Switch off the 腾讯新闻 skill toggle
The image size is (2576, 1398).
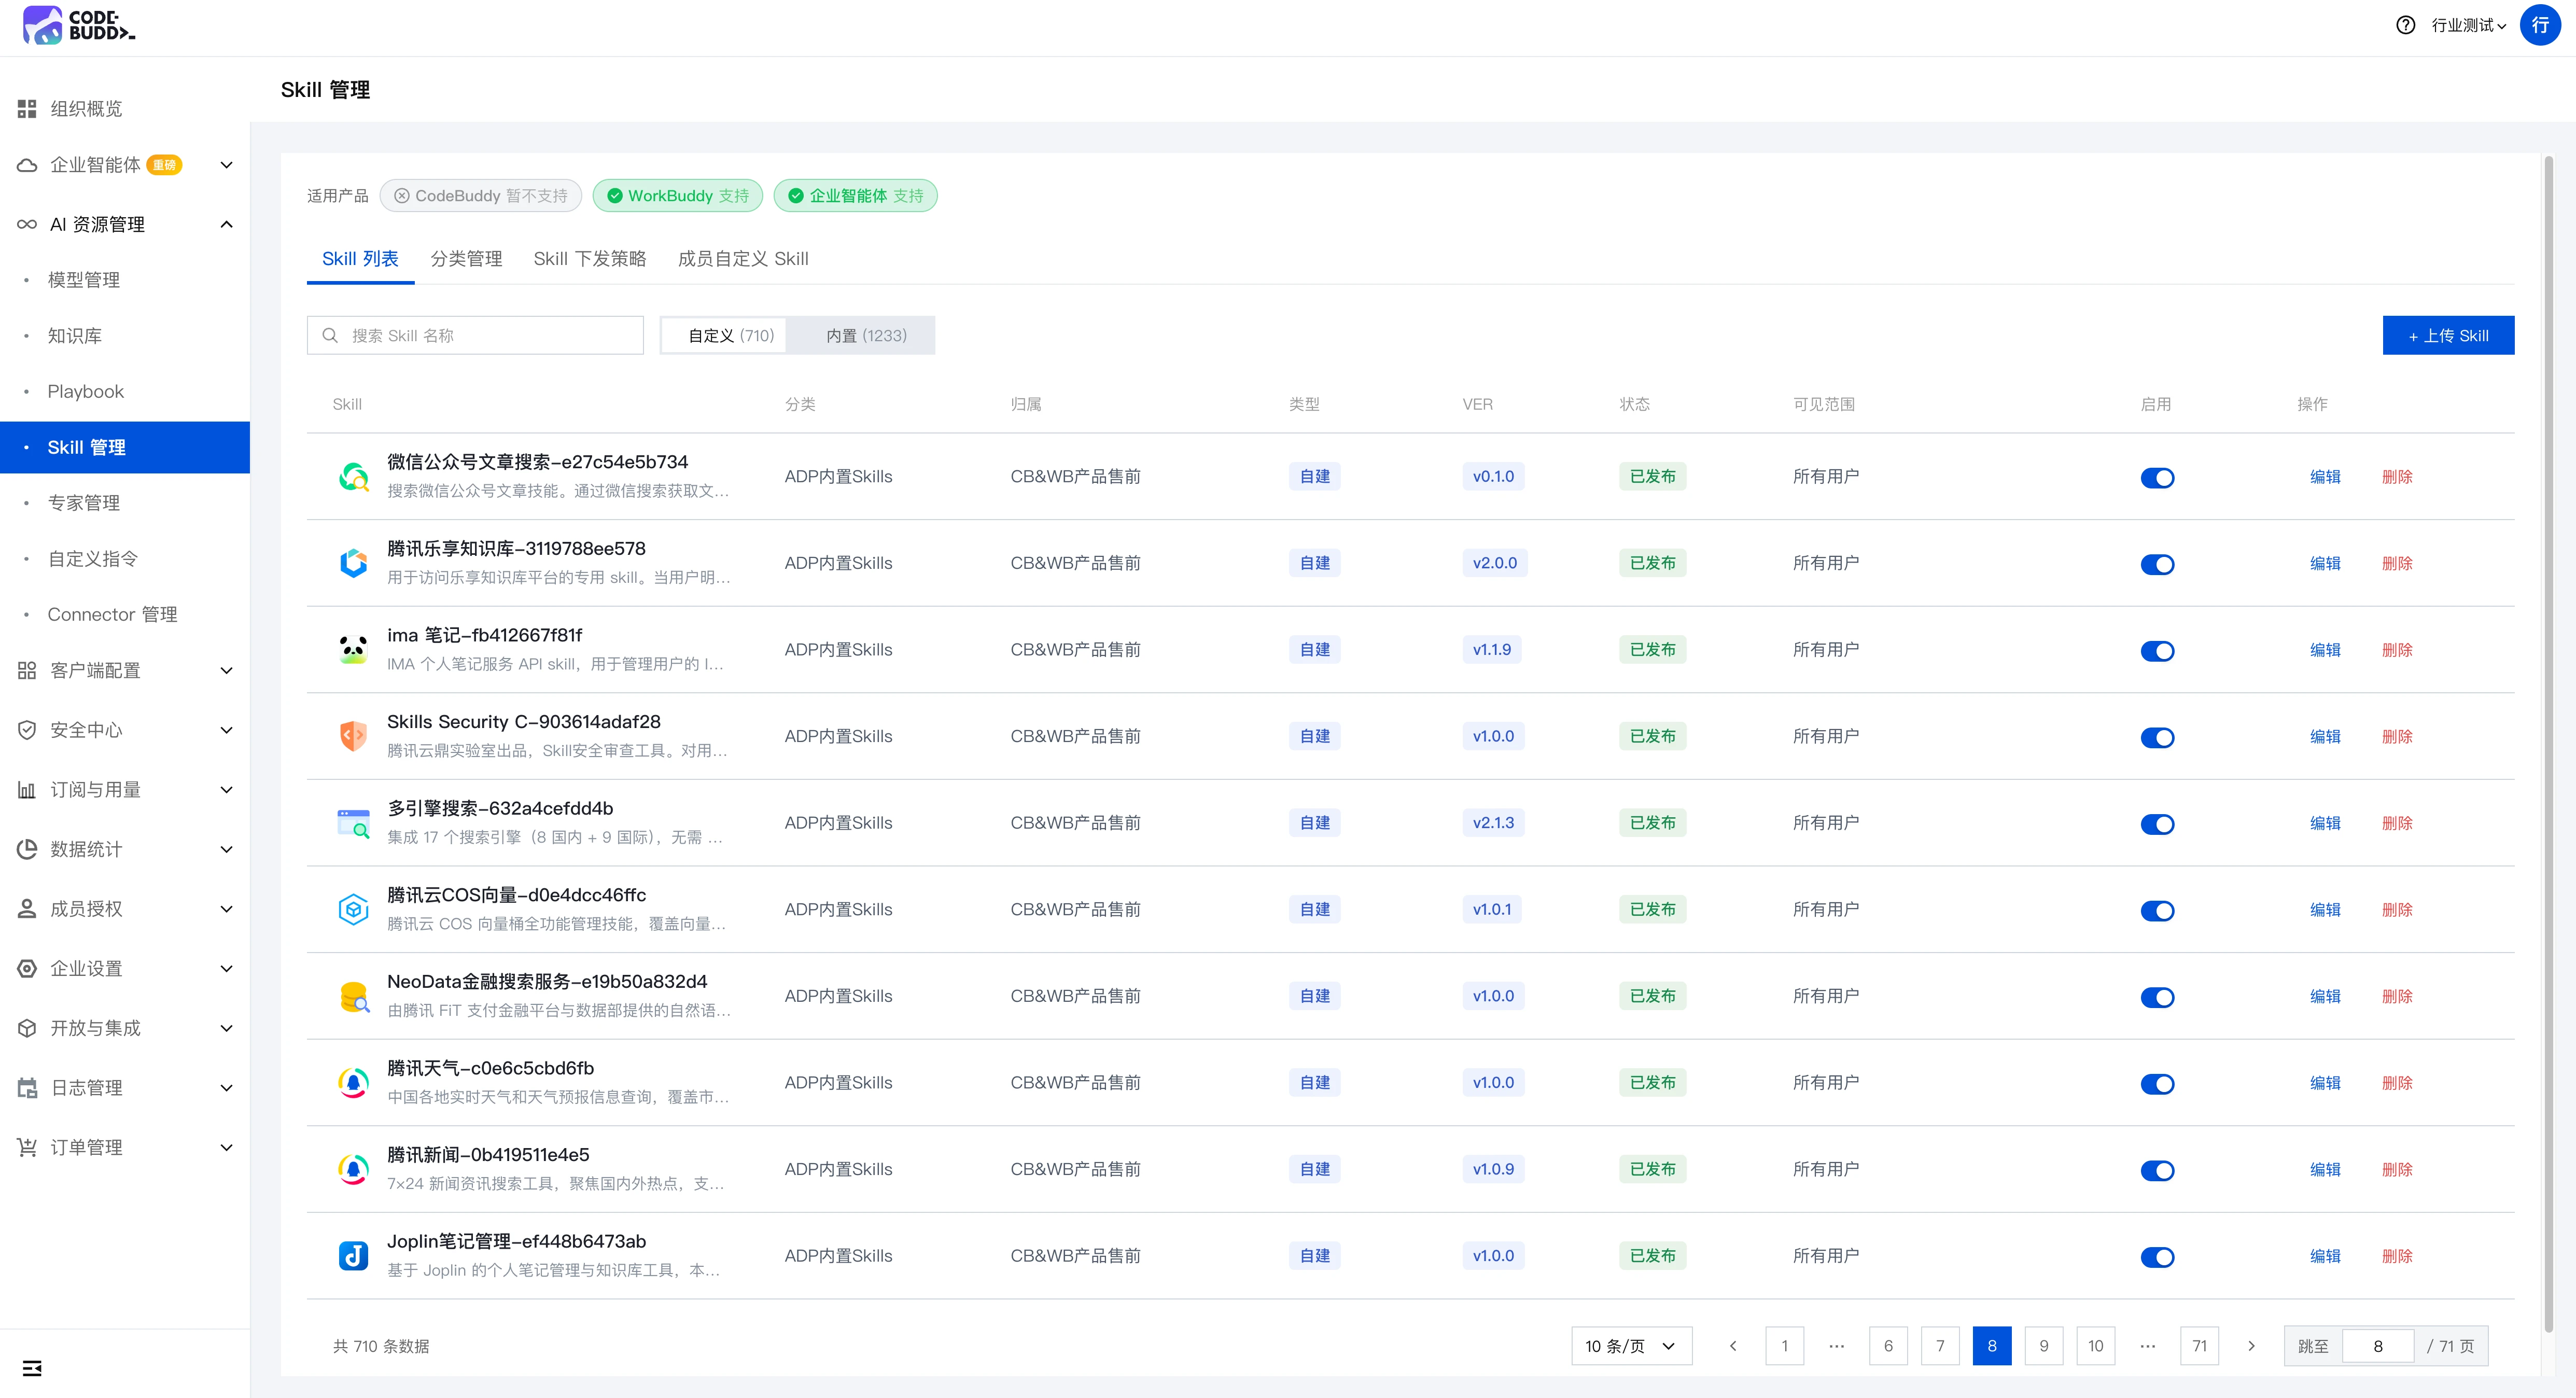(x=2157, y=1171)
